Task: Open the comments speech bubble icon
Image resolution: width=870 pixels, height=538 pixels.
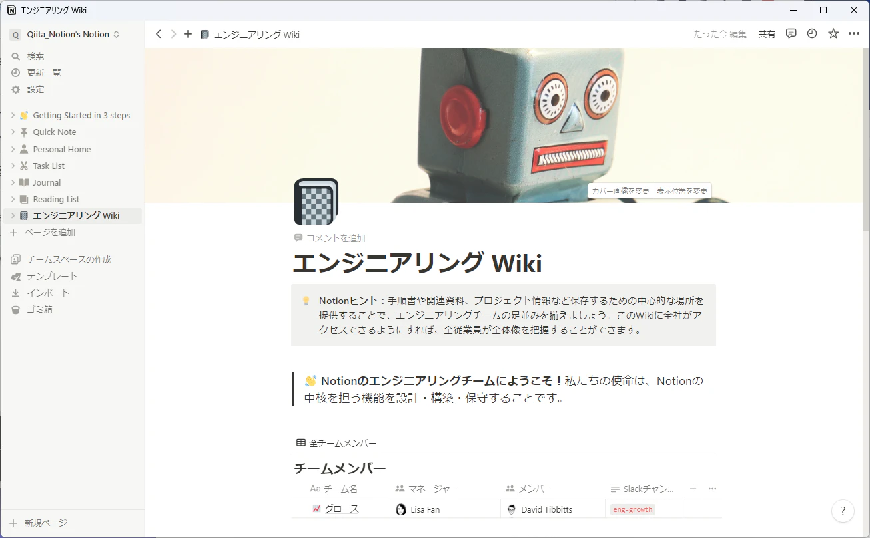Action: click(x=791, y=33)
